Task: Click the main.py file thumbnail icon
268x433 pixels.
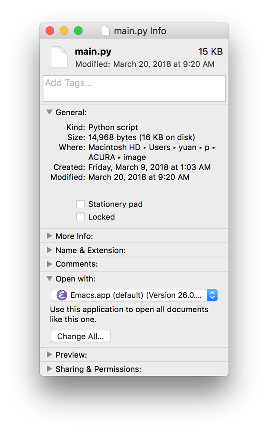Action: pos(59,57)
